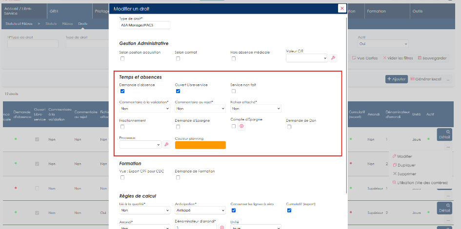The width and height of the screenshot is (461, 229).
Task: Click the Ajouter button
Action: pyautogui.click(x=396, y=79)
